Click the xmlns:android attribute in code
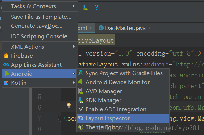Image resolution: width=204 pixels, height=135 pixels. [145, 64]
